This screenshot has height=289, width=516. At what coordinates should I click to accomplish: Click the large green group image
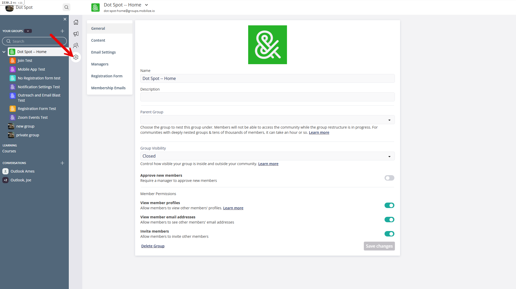pyautogui.click(x=267, y=45)
